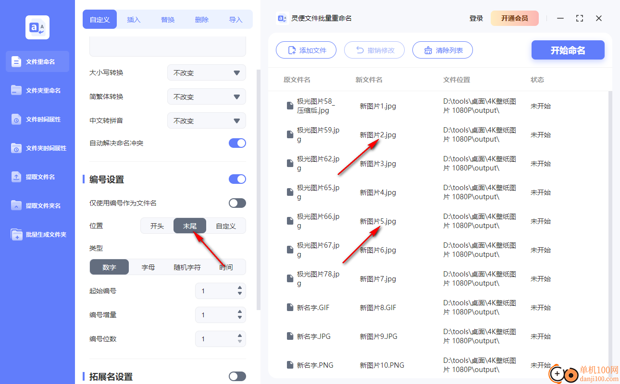
Task: Click the 灵便文件批量重命名 title icon
Action: (282, 18)
